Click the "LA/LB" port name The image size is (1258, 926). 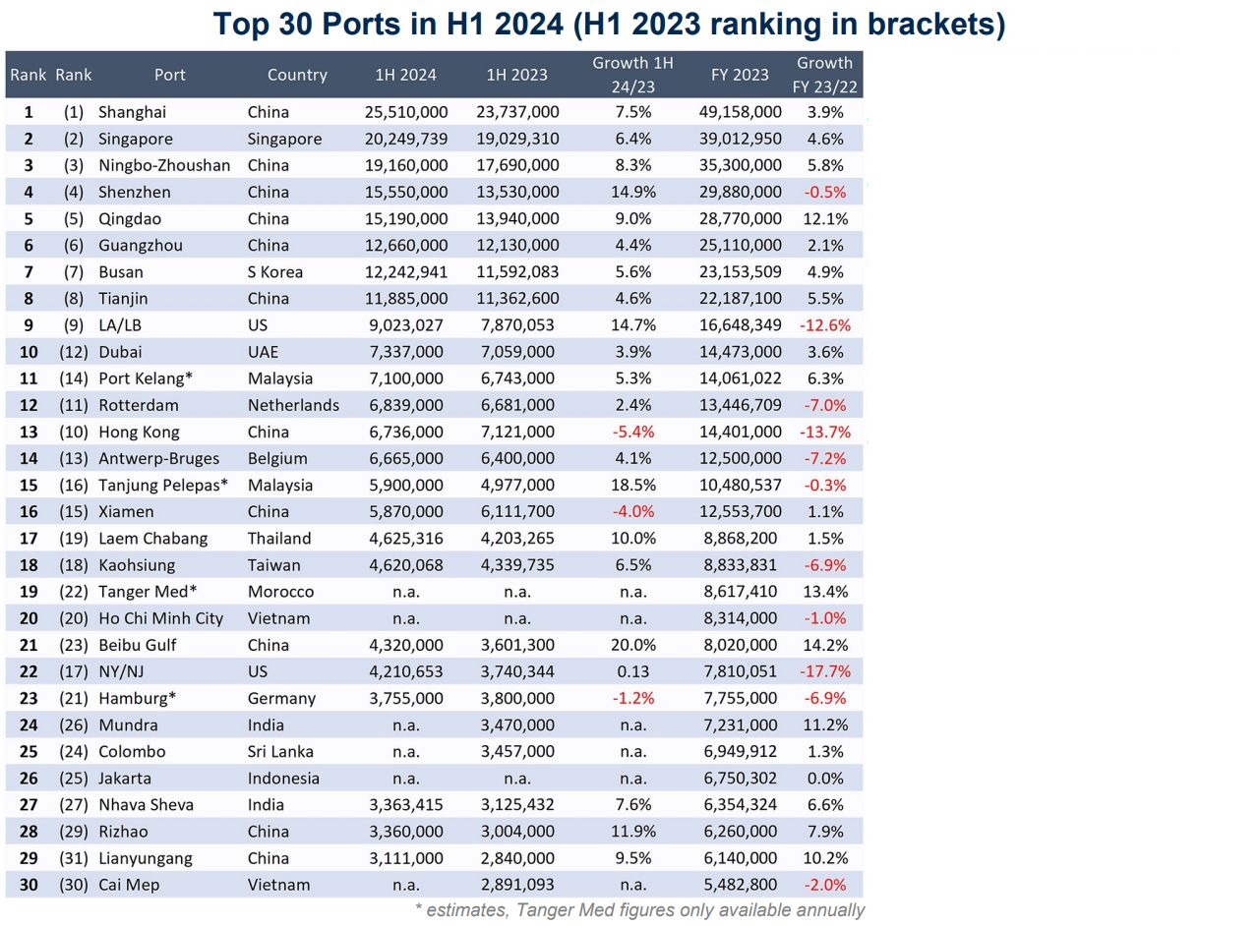coord(120,325)
